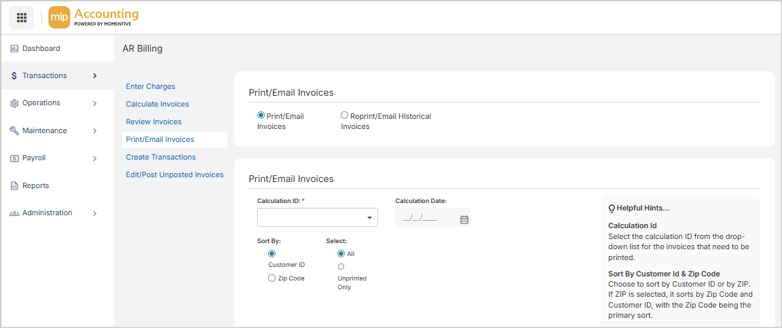Click the MIP Accounting logo
The height and width of the screenshot is (328, 782).
[94, 18]
